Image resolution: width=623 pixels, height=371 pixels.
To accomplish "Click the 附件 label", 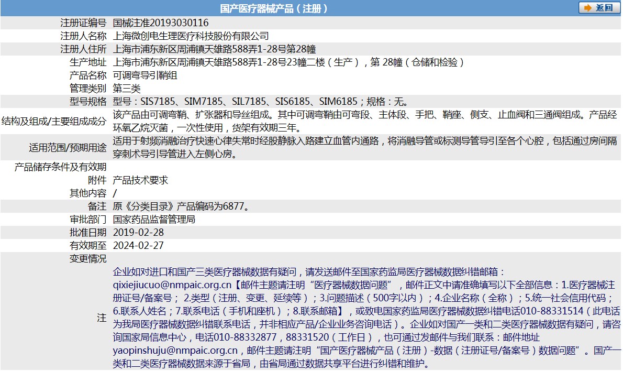I will pyautogui.click(x=97, y=180).
